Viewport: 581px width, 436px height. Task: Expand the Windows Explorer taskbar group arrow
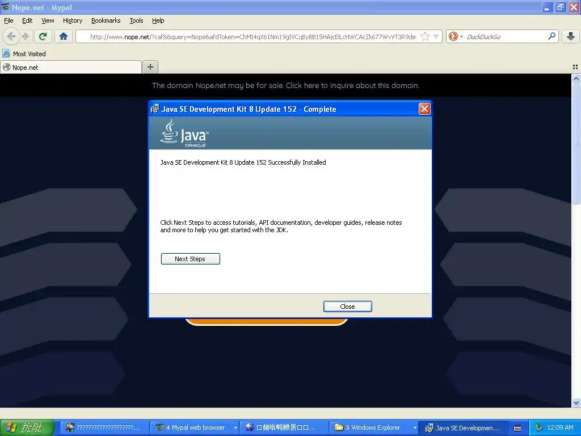coord(415,427)
